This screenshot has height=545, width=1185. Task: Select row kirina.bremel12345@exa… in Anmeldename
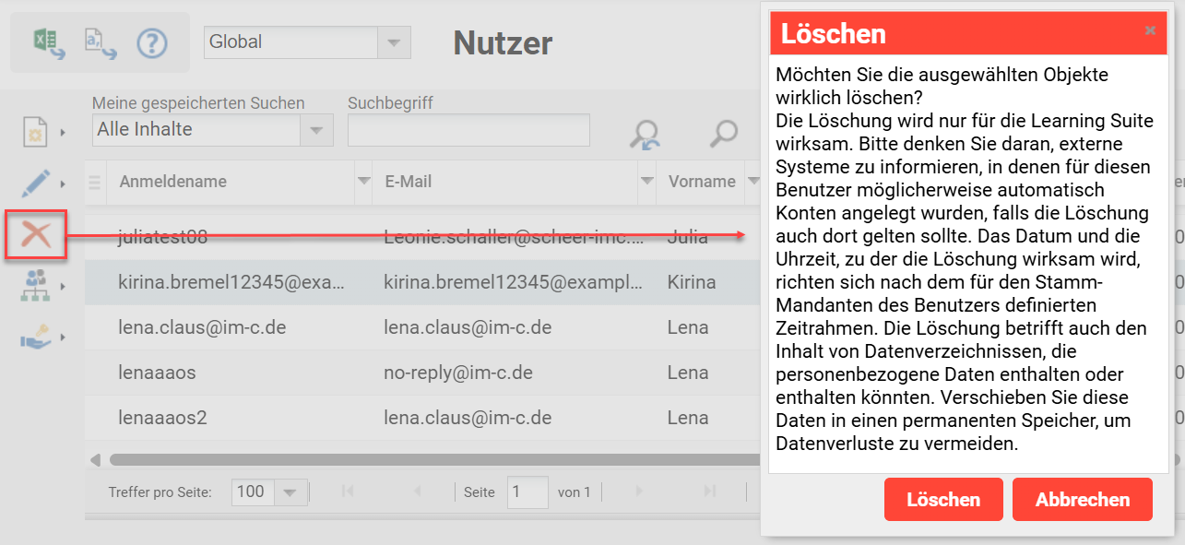(x=231, y=282)
